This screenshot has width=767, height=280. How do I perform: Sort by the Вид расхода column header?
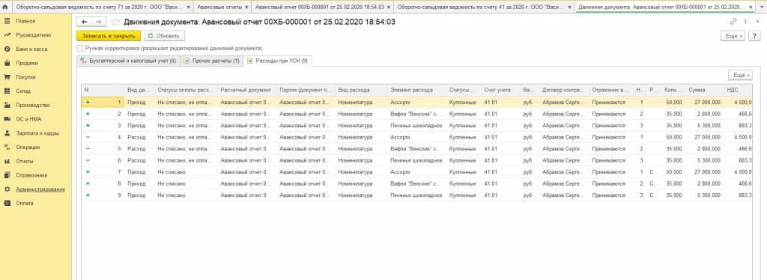(x=361, y=90)
